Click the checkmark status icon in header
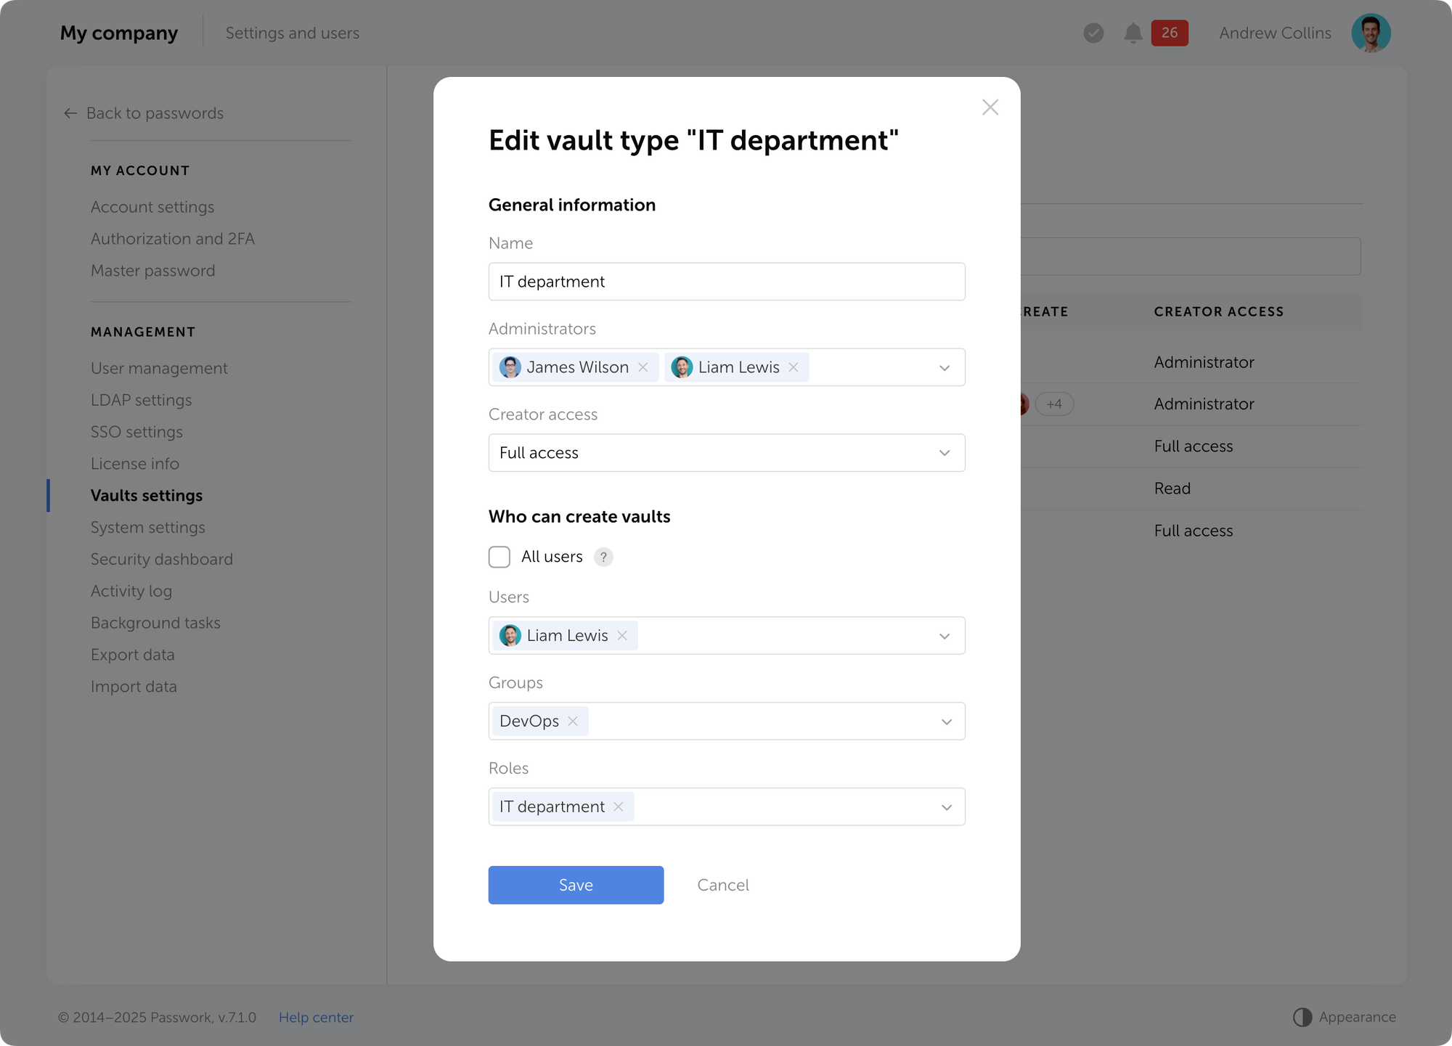This screenshot has height=1046, width=1452. click(x=1093, y=33)
